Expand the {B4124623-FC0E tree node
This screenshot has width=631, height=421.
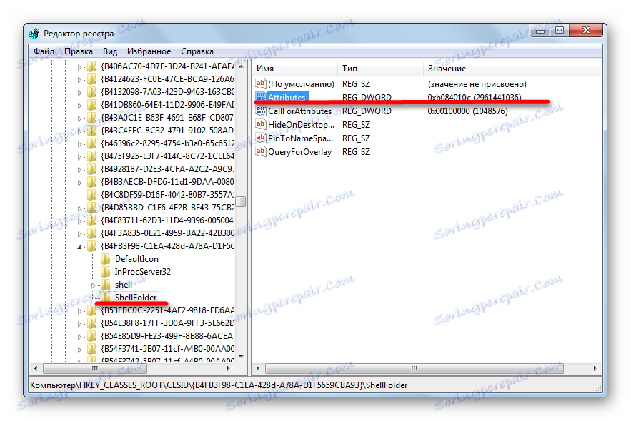click(79, 79)
